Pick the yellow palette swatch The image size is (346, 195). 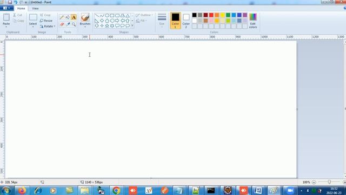pos(222,15)
